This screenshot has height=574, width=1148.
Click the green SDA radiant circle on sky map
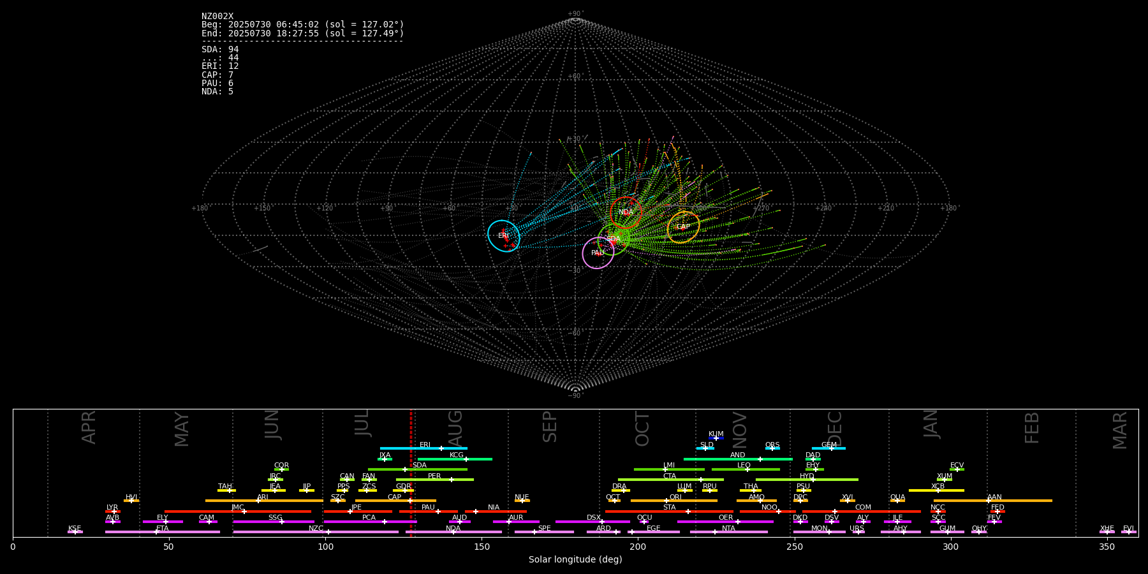pos(614,239)
